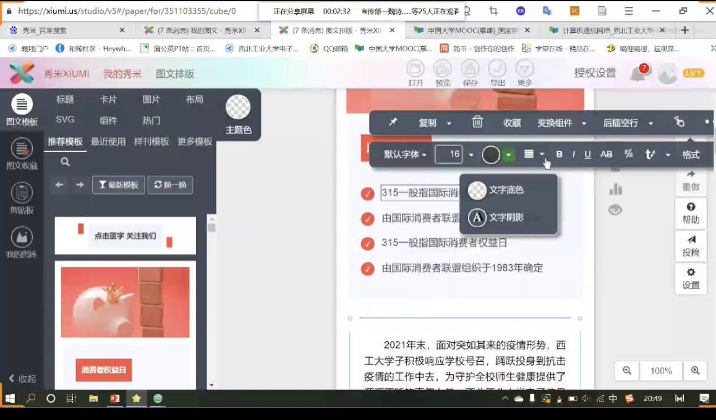
Task: Click the 最新模板 filter button
Action: coord(118,185)
